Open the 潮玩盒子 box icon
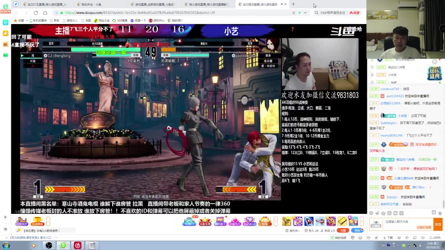Image resolution: width=445 pixels, height=250 pixels. pos(220,221)
